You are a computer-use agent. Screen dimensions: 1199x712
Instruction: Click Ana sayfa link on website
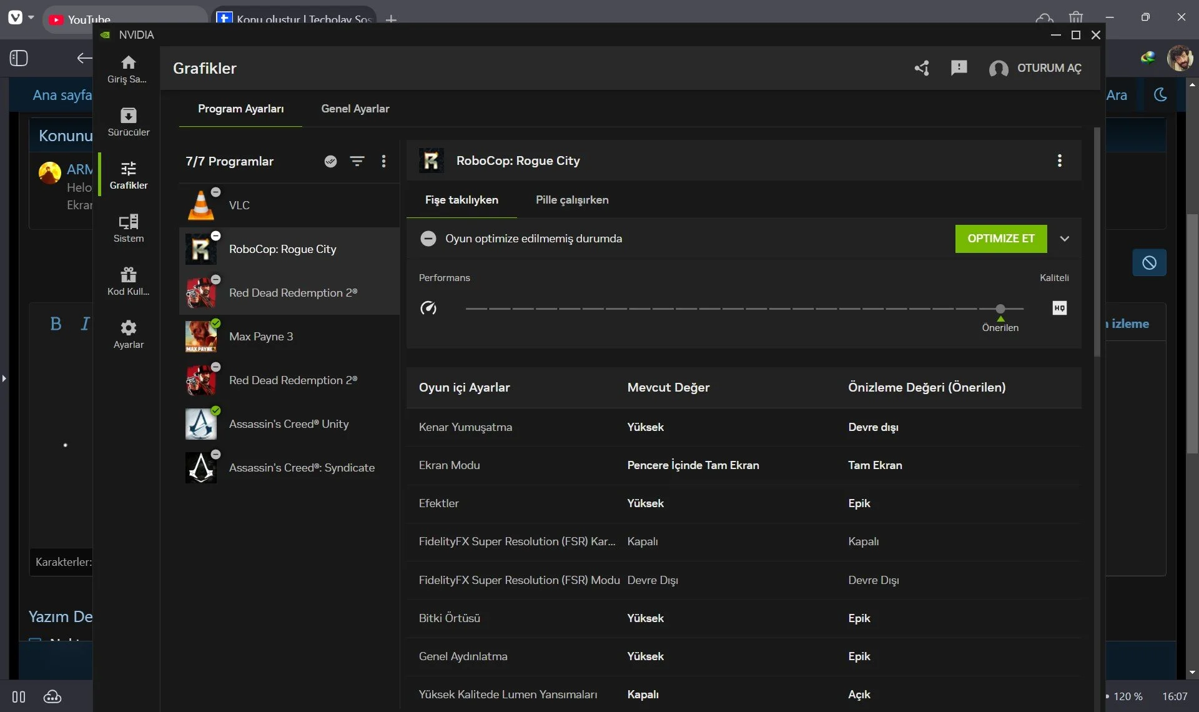point(62,95)
